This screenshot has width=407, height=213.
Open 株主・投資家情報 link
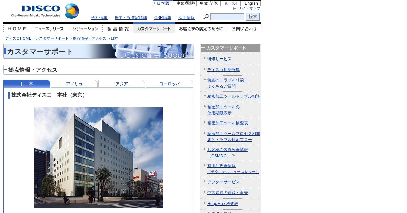tap(131, 18)
